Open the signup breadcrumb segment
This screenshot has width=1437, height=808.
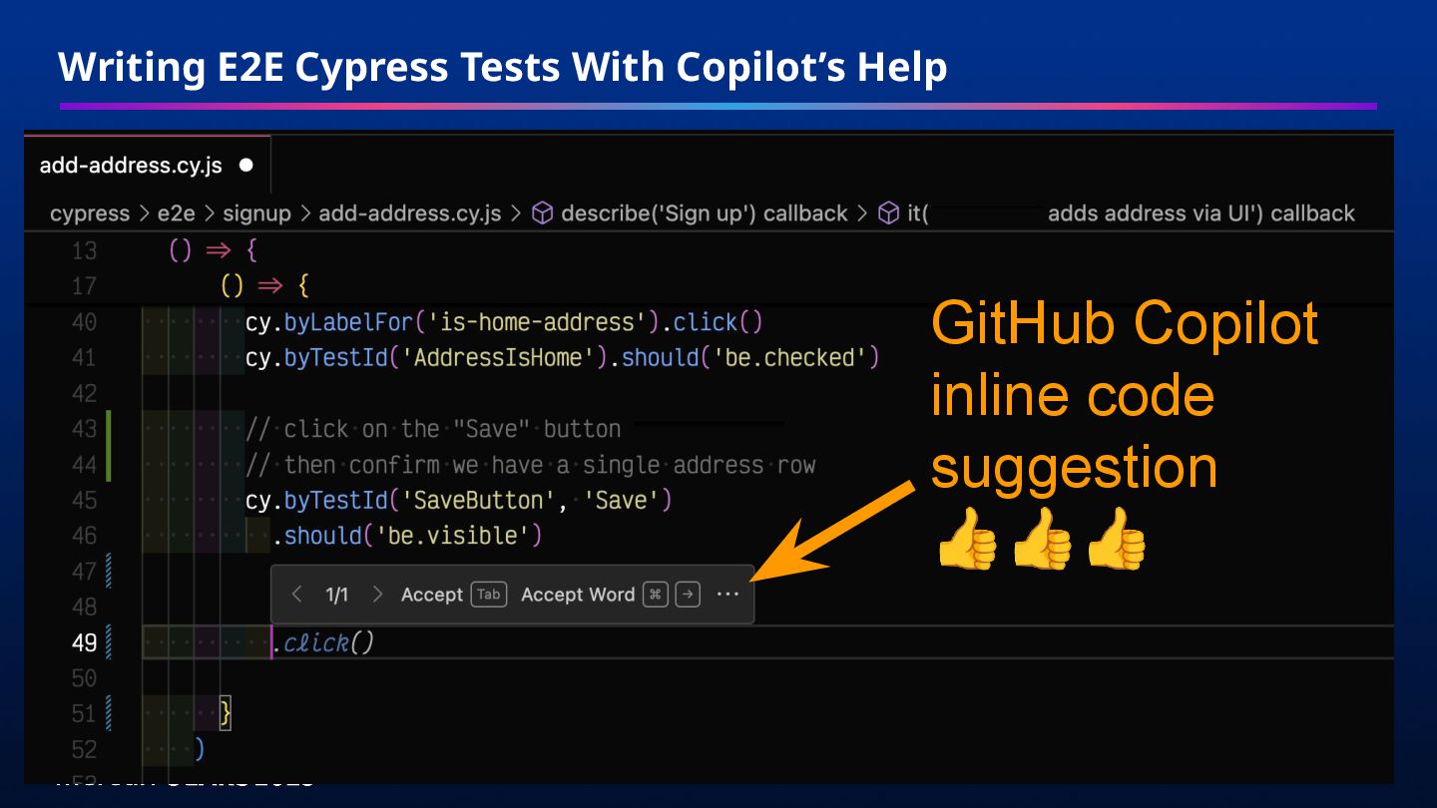coord(256,213)
